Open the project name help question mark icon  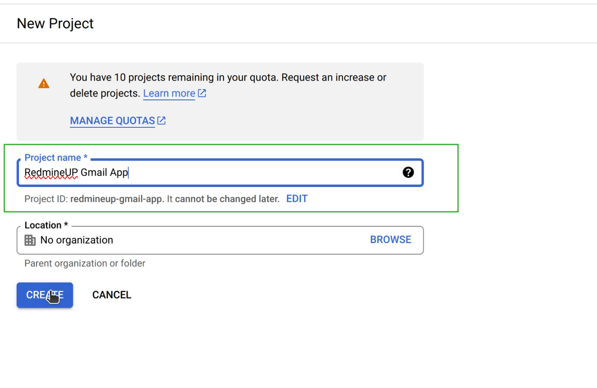pyautogui.click(x=408, y=173)
